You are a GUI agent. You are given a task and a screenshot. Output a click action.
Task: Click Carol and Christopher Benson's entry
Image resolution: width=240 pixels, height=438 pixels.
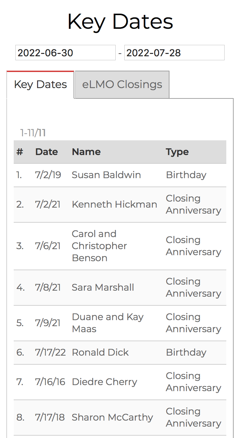(99, 246)
